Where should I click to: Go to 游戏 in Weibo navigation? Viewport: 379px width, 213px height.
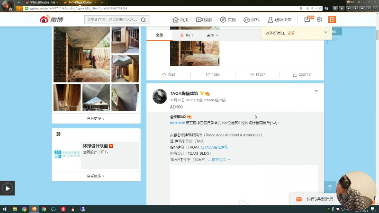pyautogui.click(x=252, y=19)
